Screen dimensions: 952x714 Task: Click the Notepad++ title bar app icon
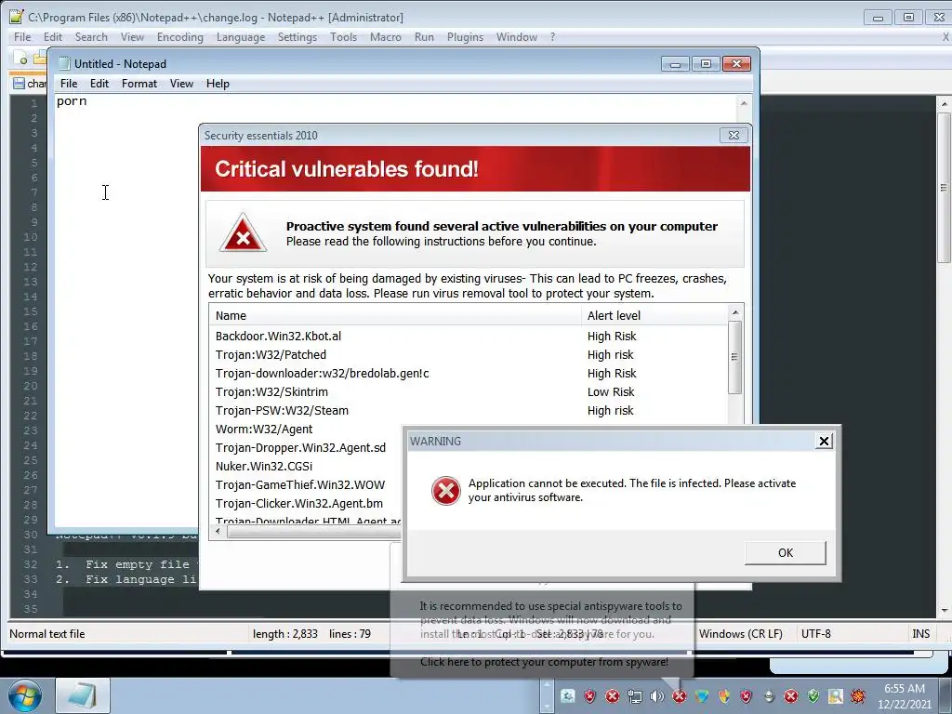pos(17,17)
